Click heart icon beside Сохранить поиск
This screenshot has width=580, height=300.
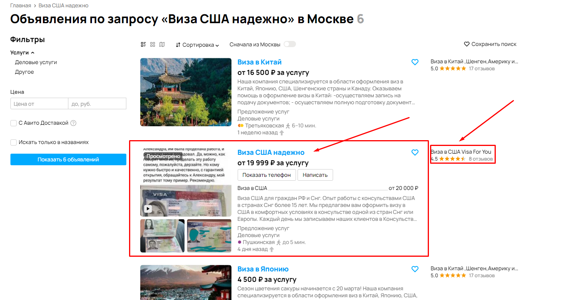click(x=466, y=44)
